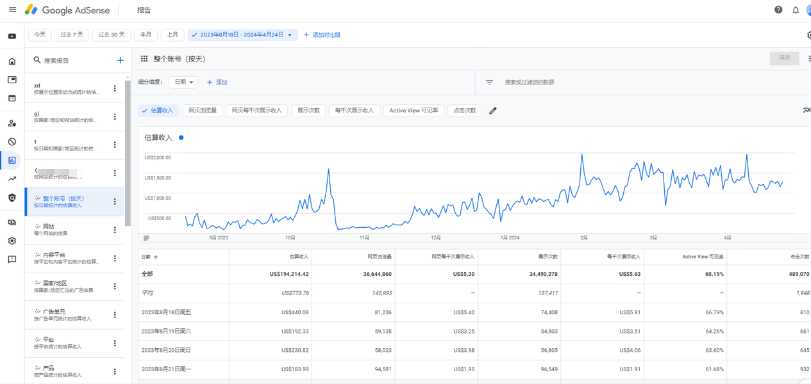Open Account settings gear icon
Viewport: 811px width, 384px height.
12,241
